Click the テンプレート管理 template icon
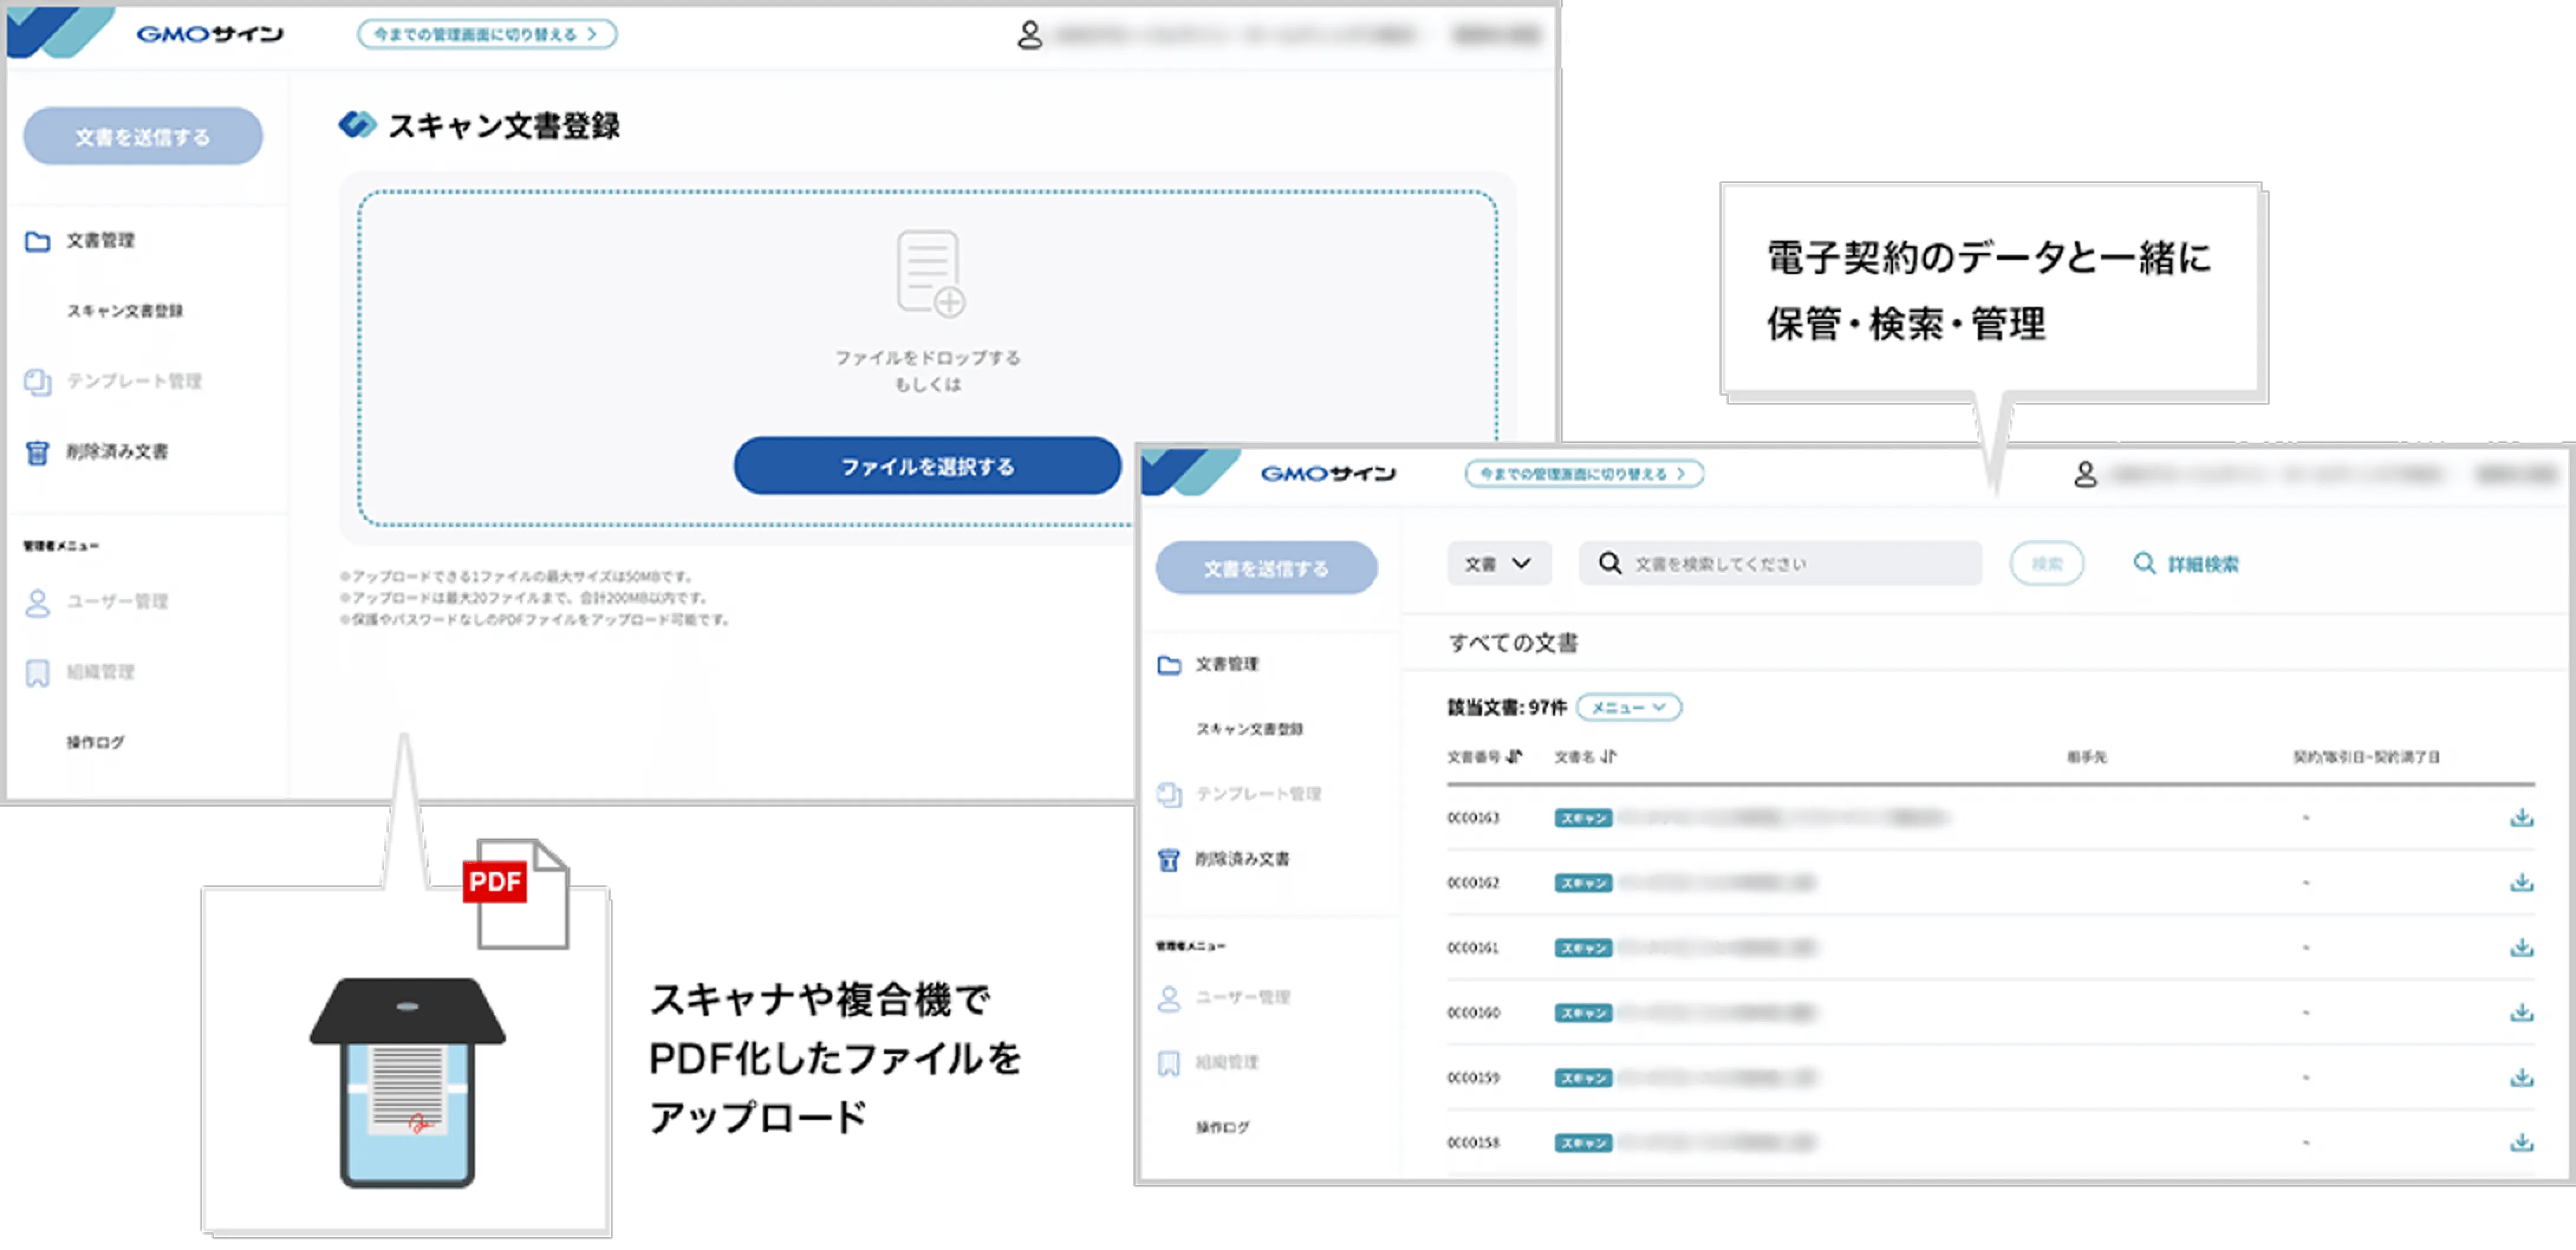Viewport: 2576px width, 1250px height. pos(37,381)
